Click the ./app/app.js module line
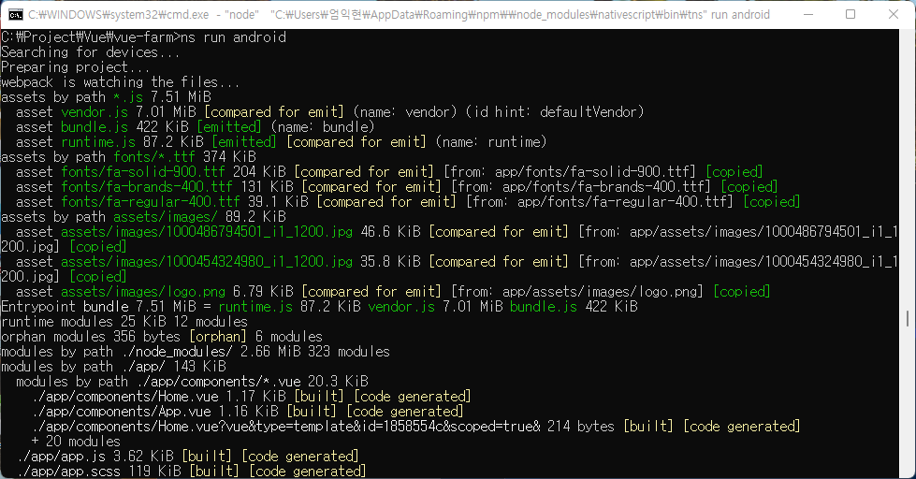Viewport: 916px width, 479px height. (94, 457)
